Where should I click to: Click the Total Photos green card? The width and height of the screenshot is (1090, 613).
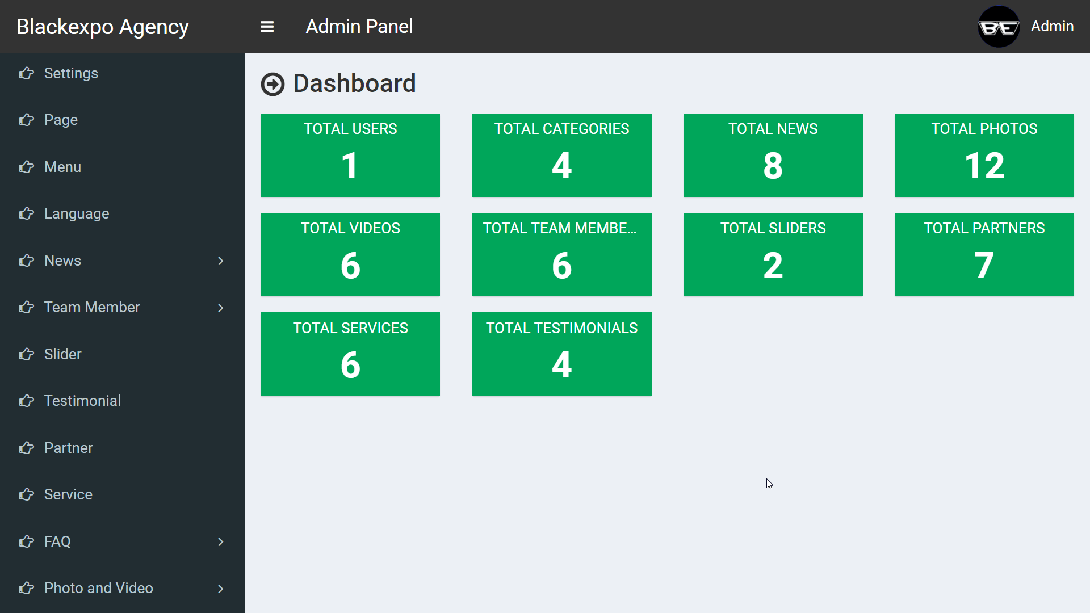click(984, 155)
